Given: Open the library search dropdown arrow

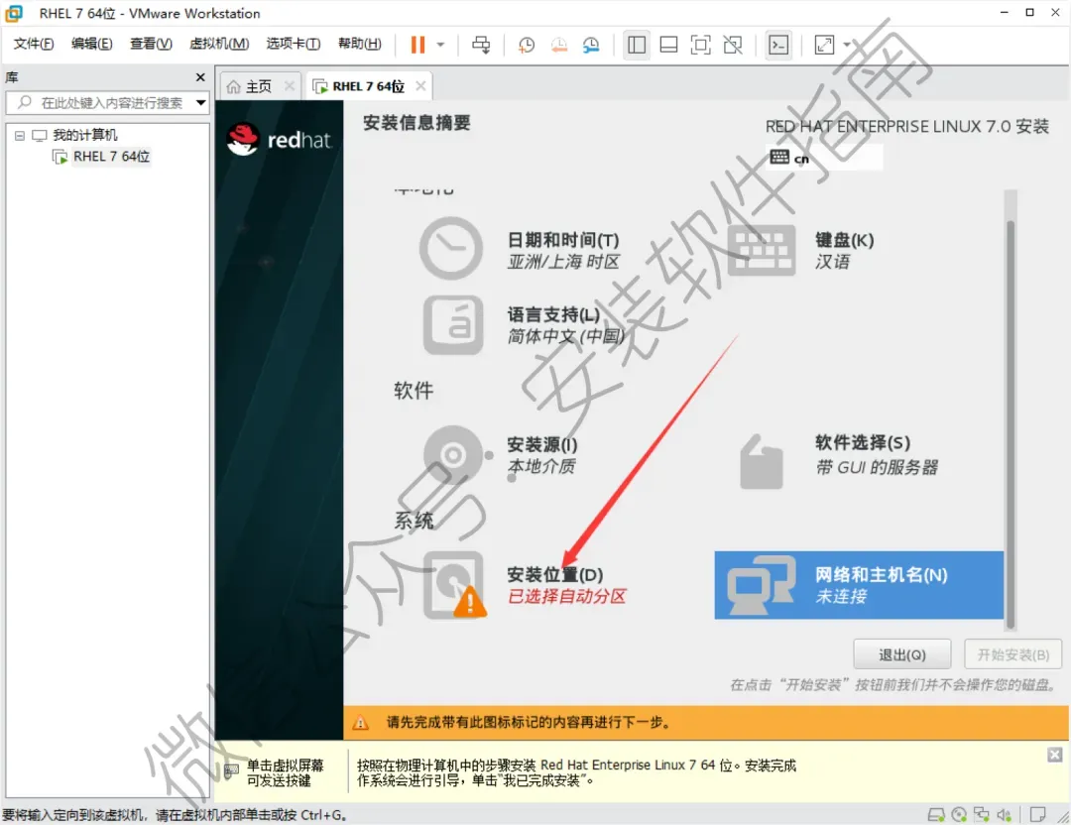Looking at the screenshot, I should 200,103.
